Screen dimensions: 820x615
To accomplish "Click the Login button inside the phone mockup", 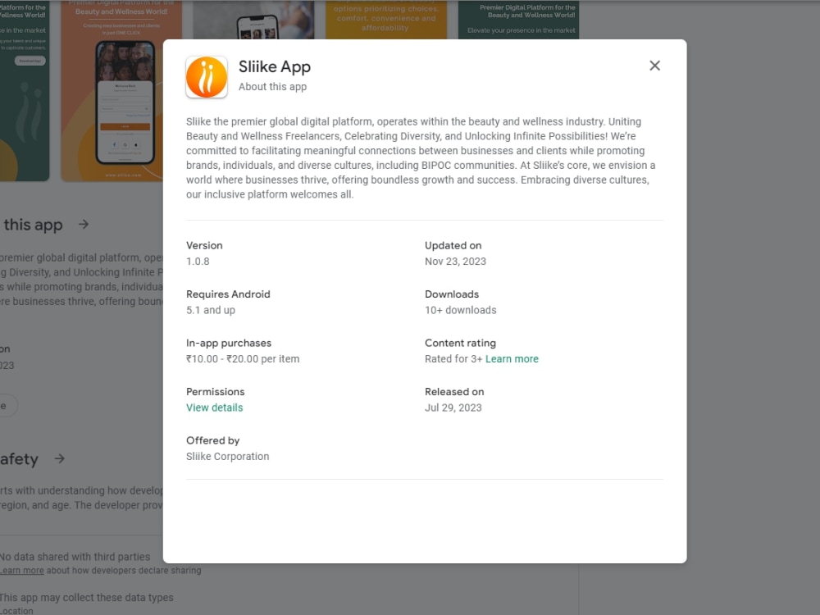I will (125, 125).
